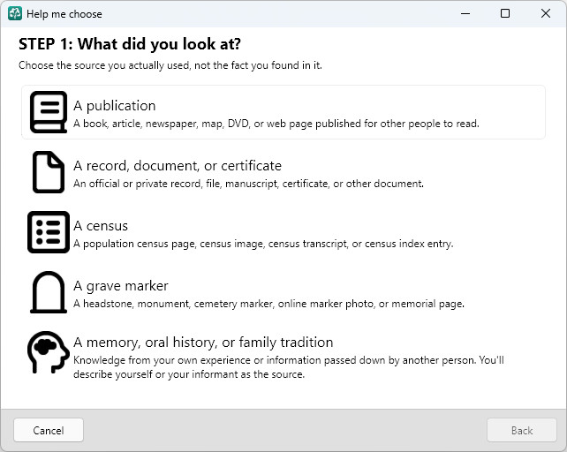
Task: Click description "A population census page"
Action: 263,244
